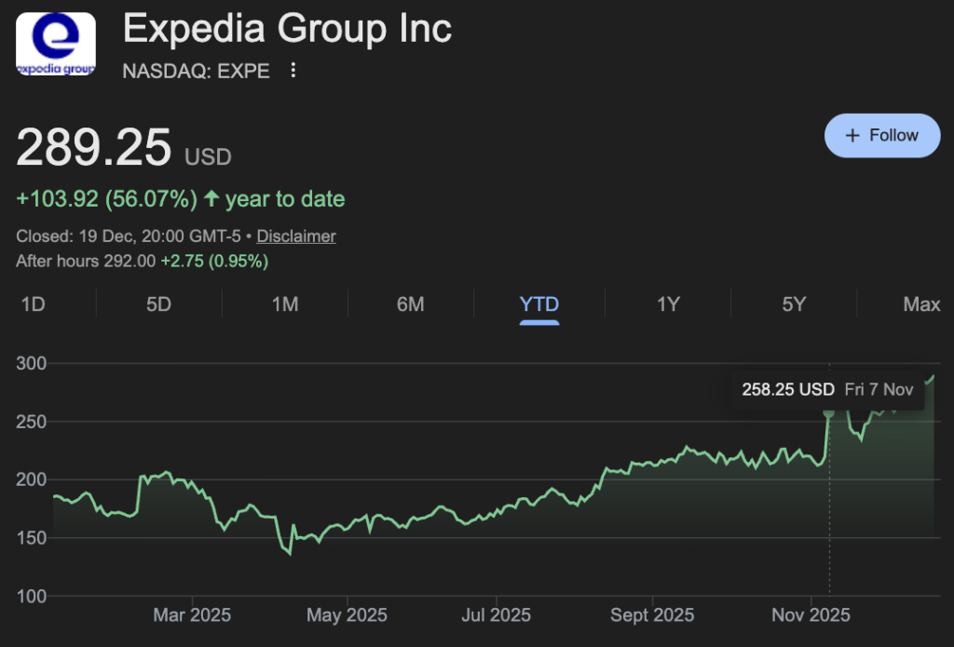Open the Max chart history view
The width and height of the screenshot is (954, 647).
pyautogui.click(x=920, y=304)
